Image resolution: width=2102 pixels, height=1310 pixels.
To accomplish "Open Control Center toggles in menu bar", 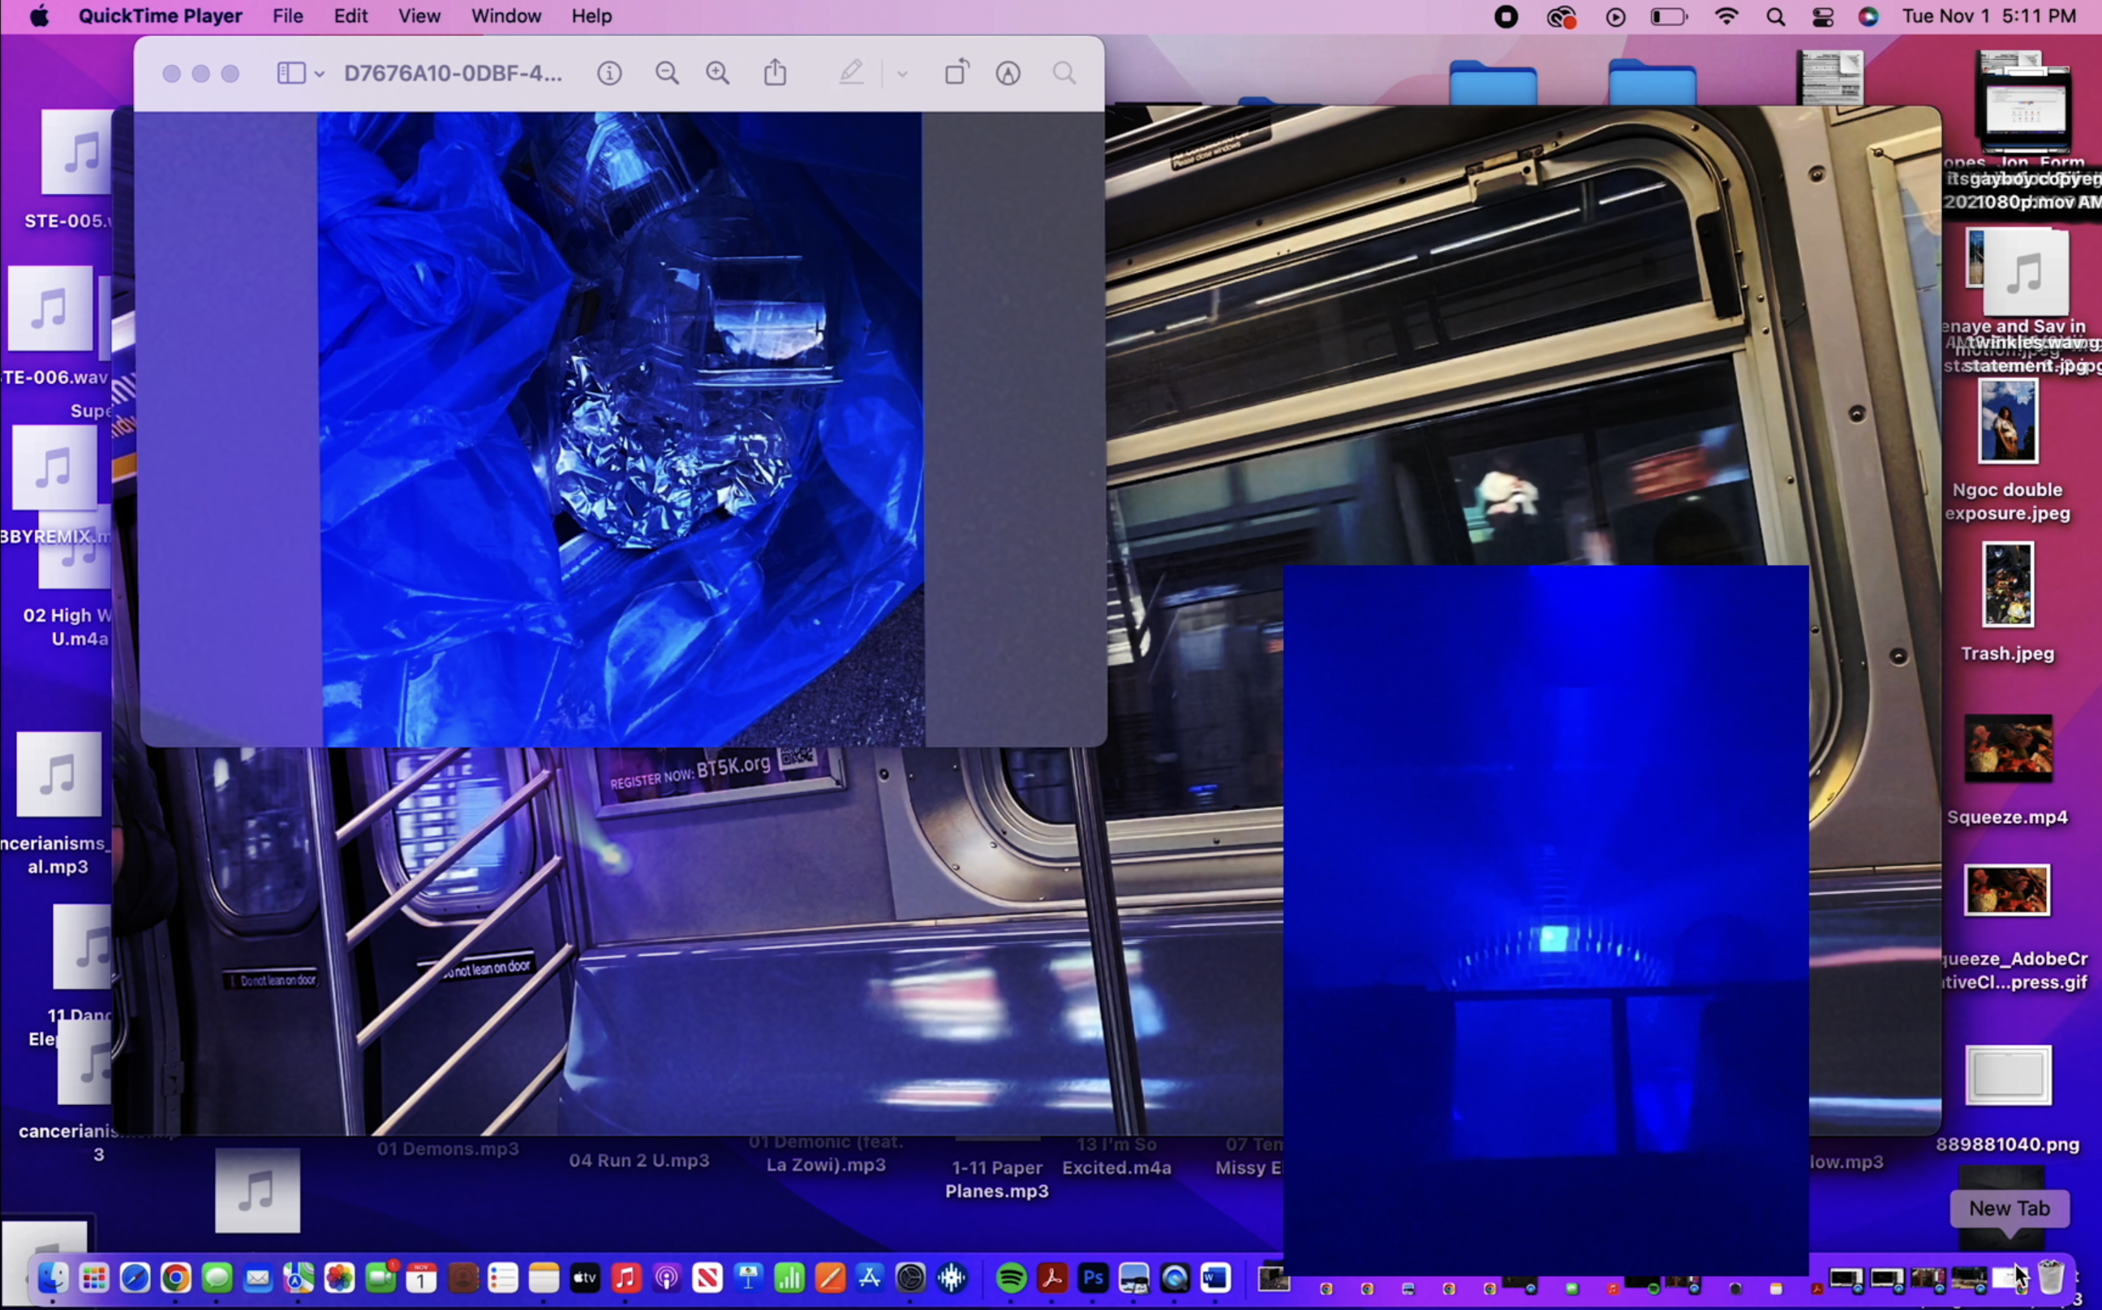I will coord(1823,16).
